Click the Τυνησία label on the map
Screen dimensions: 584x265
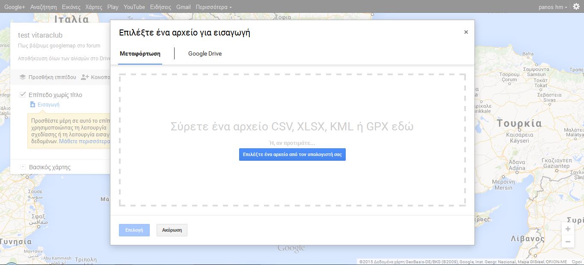[16, 241]
